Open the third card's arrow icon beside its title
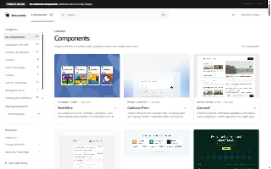Screen dimensions: 271x169 click(254, 108)
